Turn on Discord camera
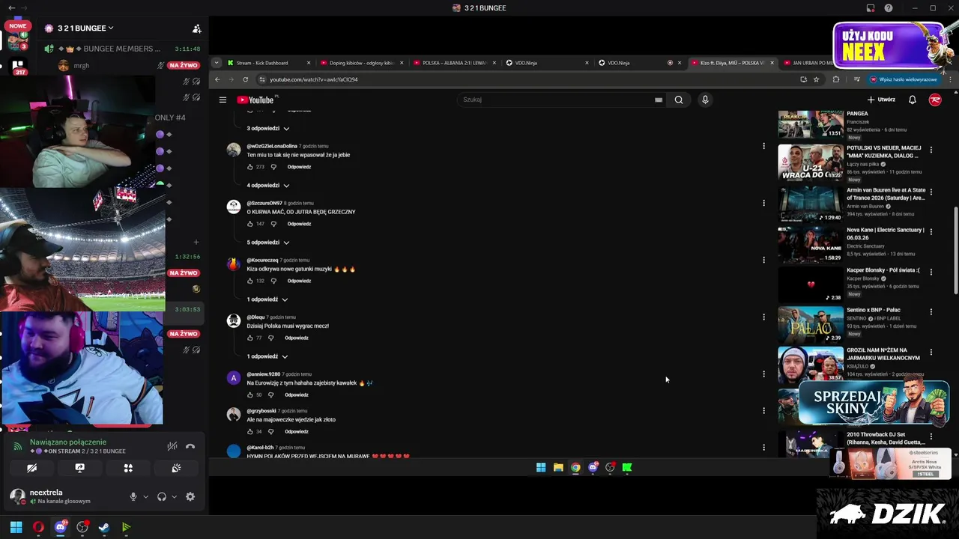The image size is (959, 539). pyautogui.click(x=31, y=468)
